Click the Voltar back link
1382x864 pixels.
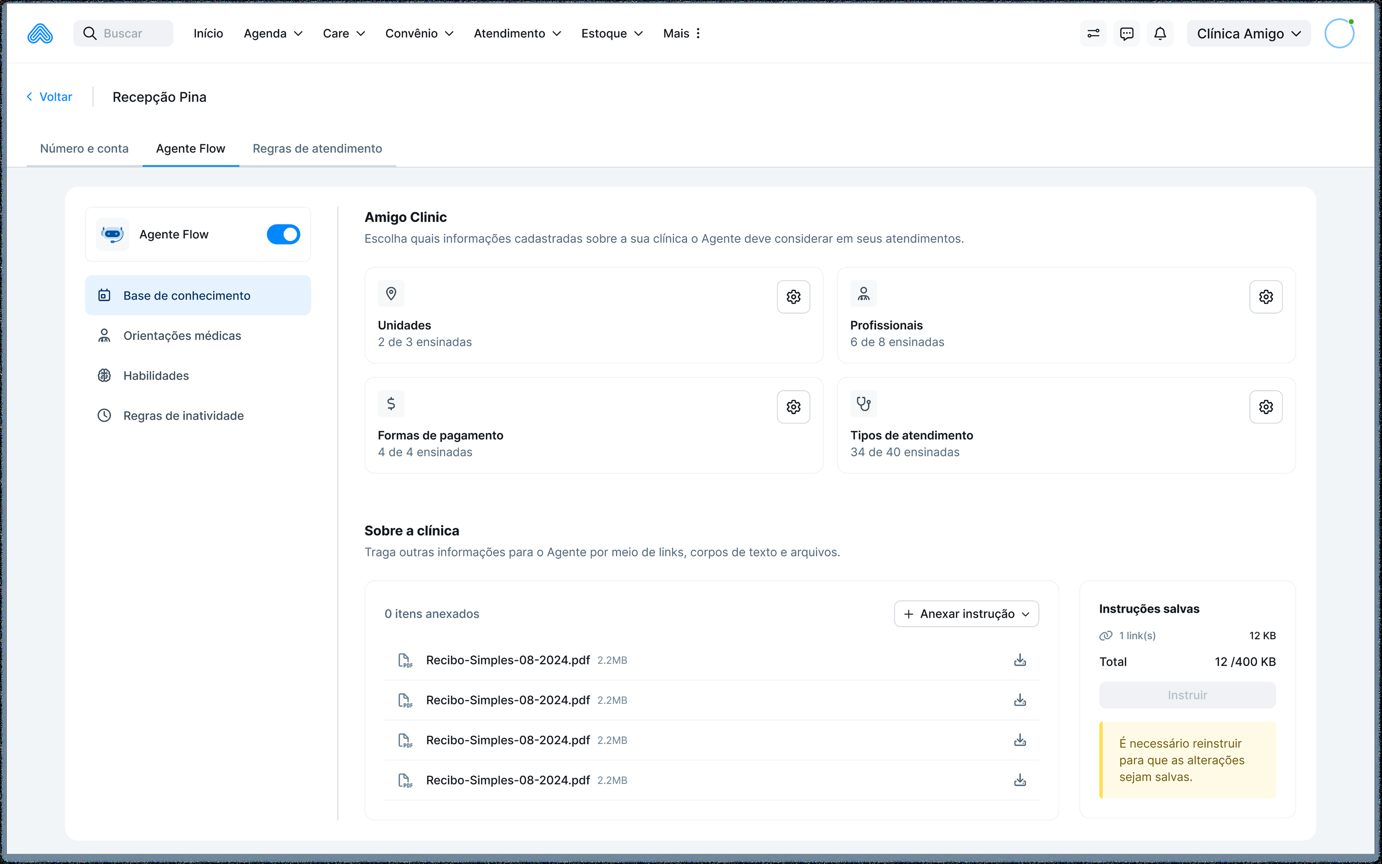click(x=49, y=97)
